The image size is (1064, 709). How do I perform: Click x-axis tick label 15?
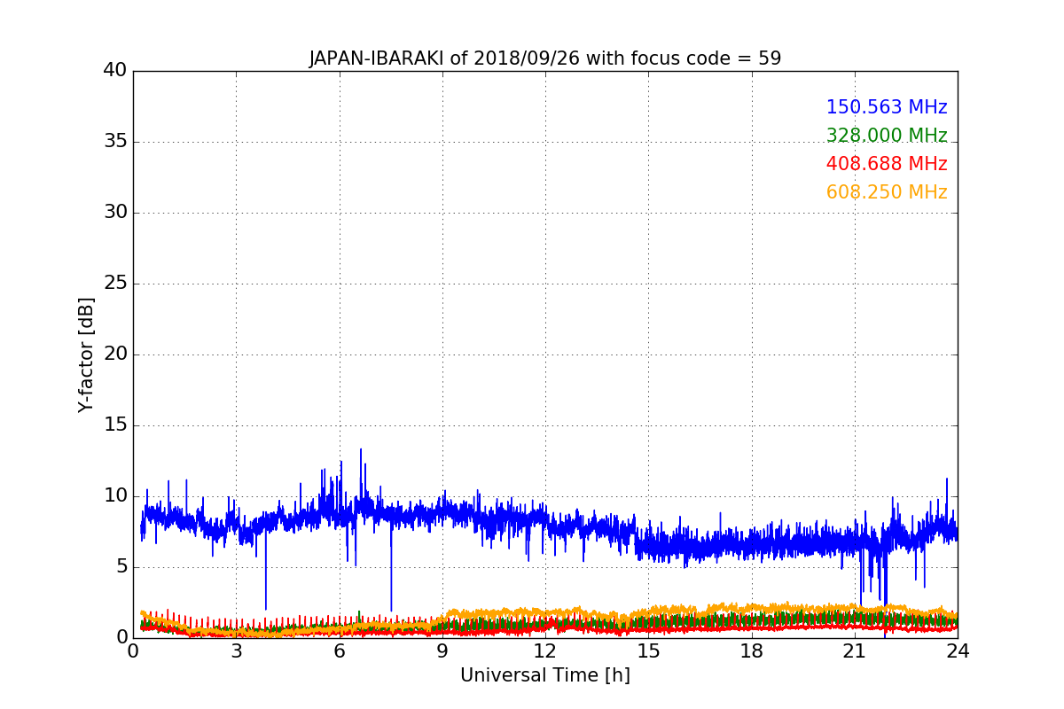pyautogui.click(x=648, y=651)
